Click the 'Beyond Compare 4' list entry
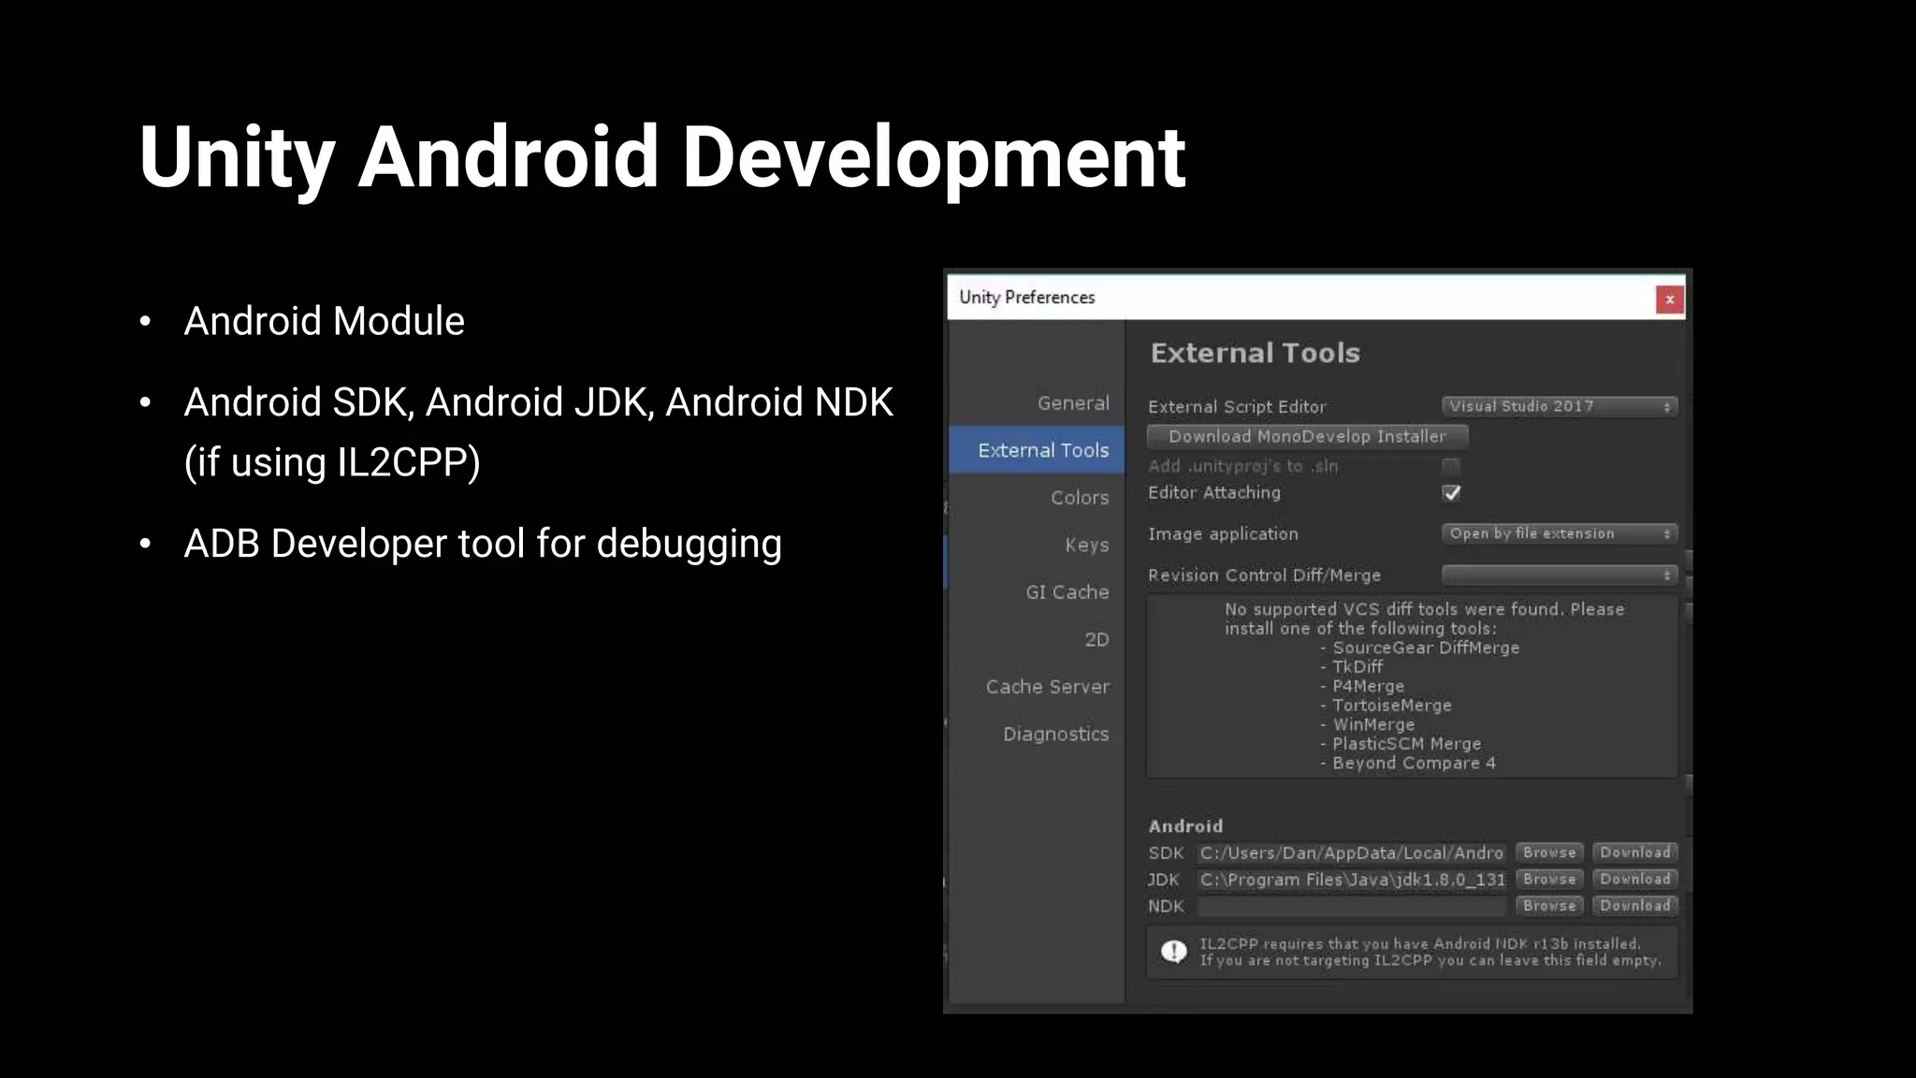This screenshot has width=1916, height=1078. coord(1408,763)
